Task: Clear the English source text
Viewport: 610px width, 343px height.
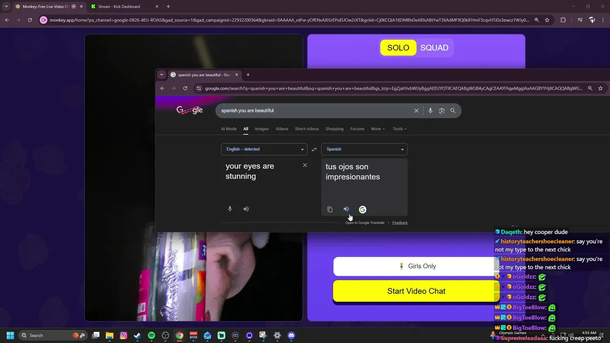Action: tap(305, 165)
